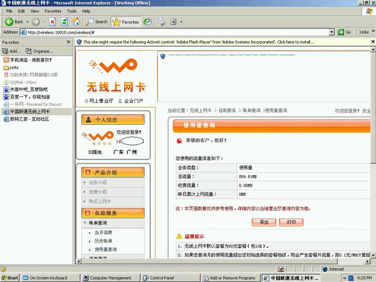Go back using the Back arrow icon

(9, 22)
